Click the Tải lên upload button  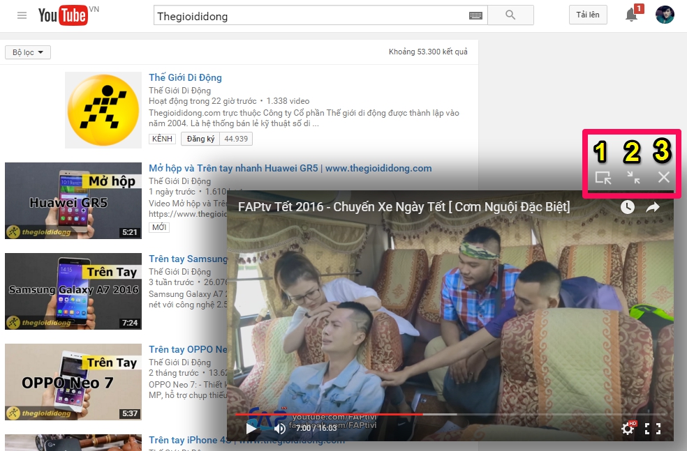pos(588,15)
